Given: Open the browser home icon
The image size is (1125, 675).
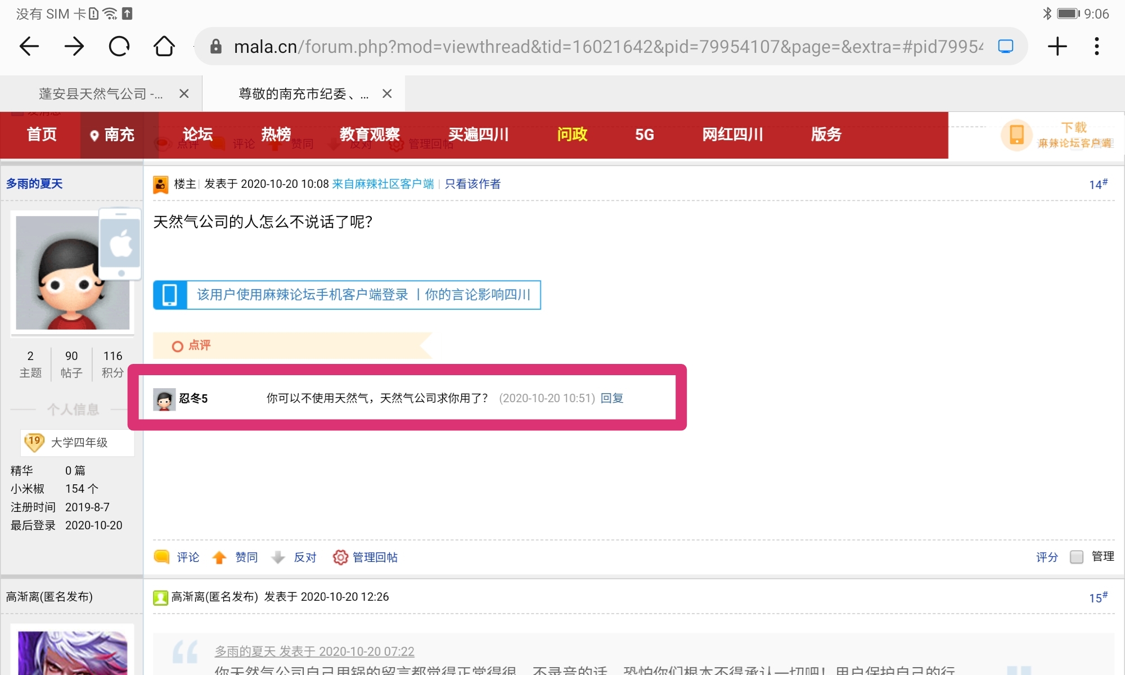Looking at the screenshot, I should tap(164, 46).
